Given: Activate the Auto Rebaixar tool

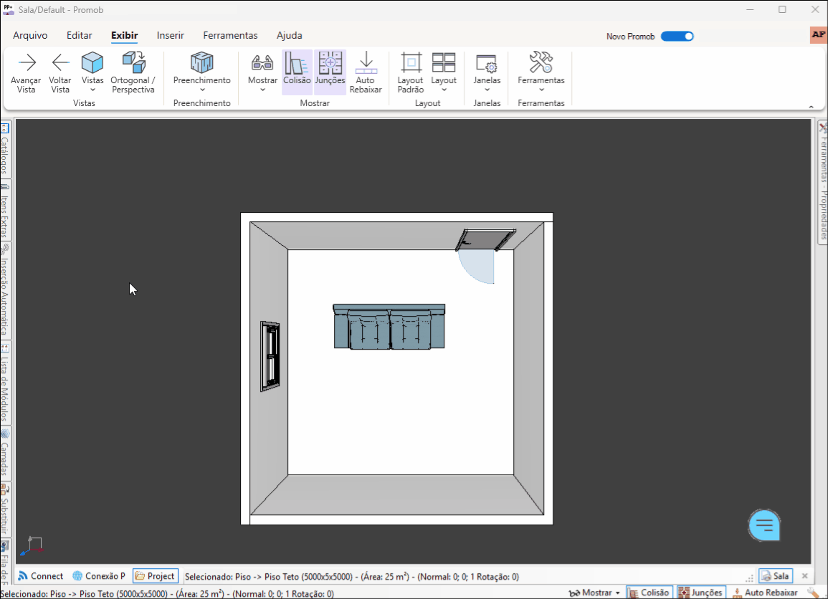Looking at the screenshot, I should pos(366,72).
